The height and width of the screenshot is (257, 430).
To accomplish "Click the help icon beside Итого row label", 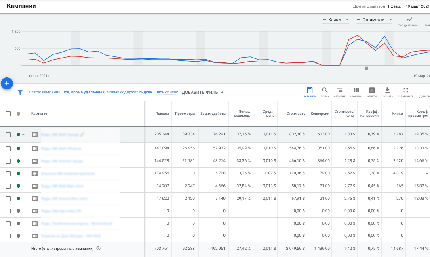I will coord(99,248).
